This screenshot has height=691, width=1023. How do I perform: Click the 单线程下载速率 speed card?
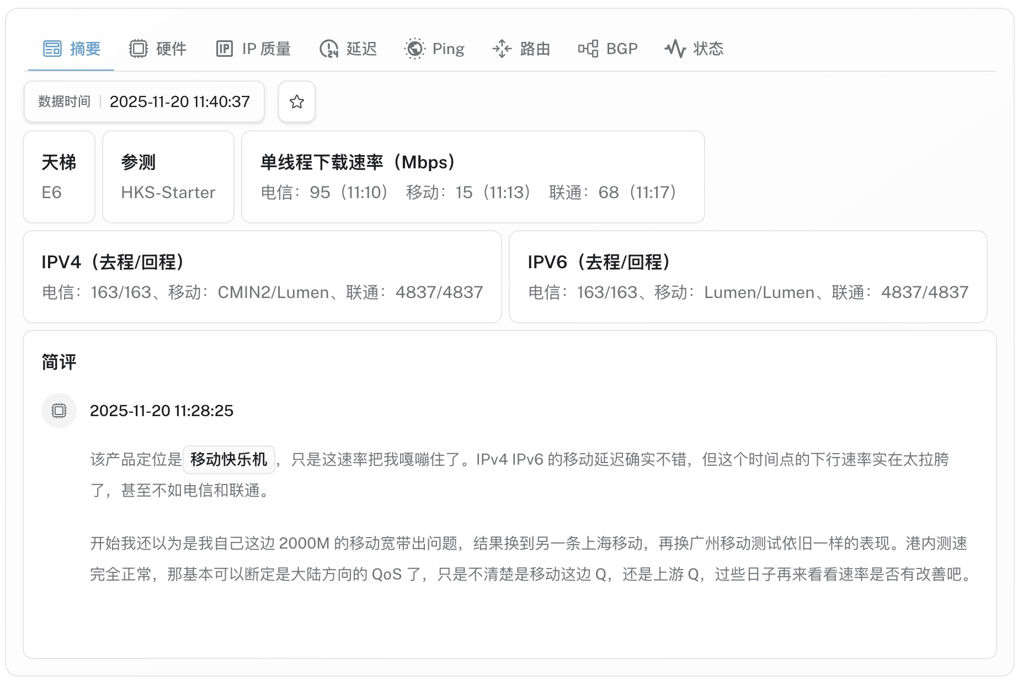tap(473, 177)
